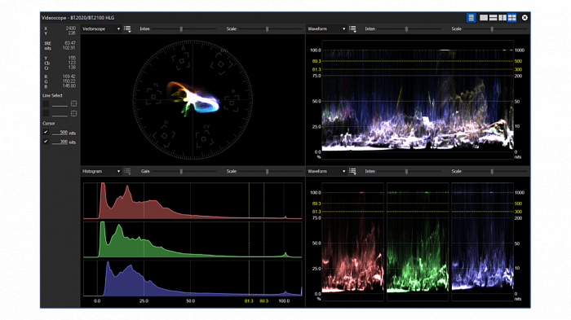Toggle the info list panel icon in title bar

(x=471, y=17)
